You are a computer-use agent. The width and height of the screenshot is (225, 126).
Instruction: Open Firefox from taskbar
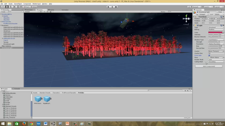(24, 124)
